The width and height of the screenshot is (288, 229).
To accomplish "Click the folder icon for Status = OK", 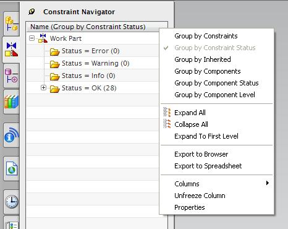I will (x=54, y=89).
